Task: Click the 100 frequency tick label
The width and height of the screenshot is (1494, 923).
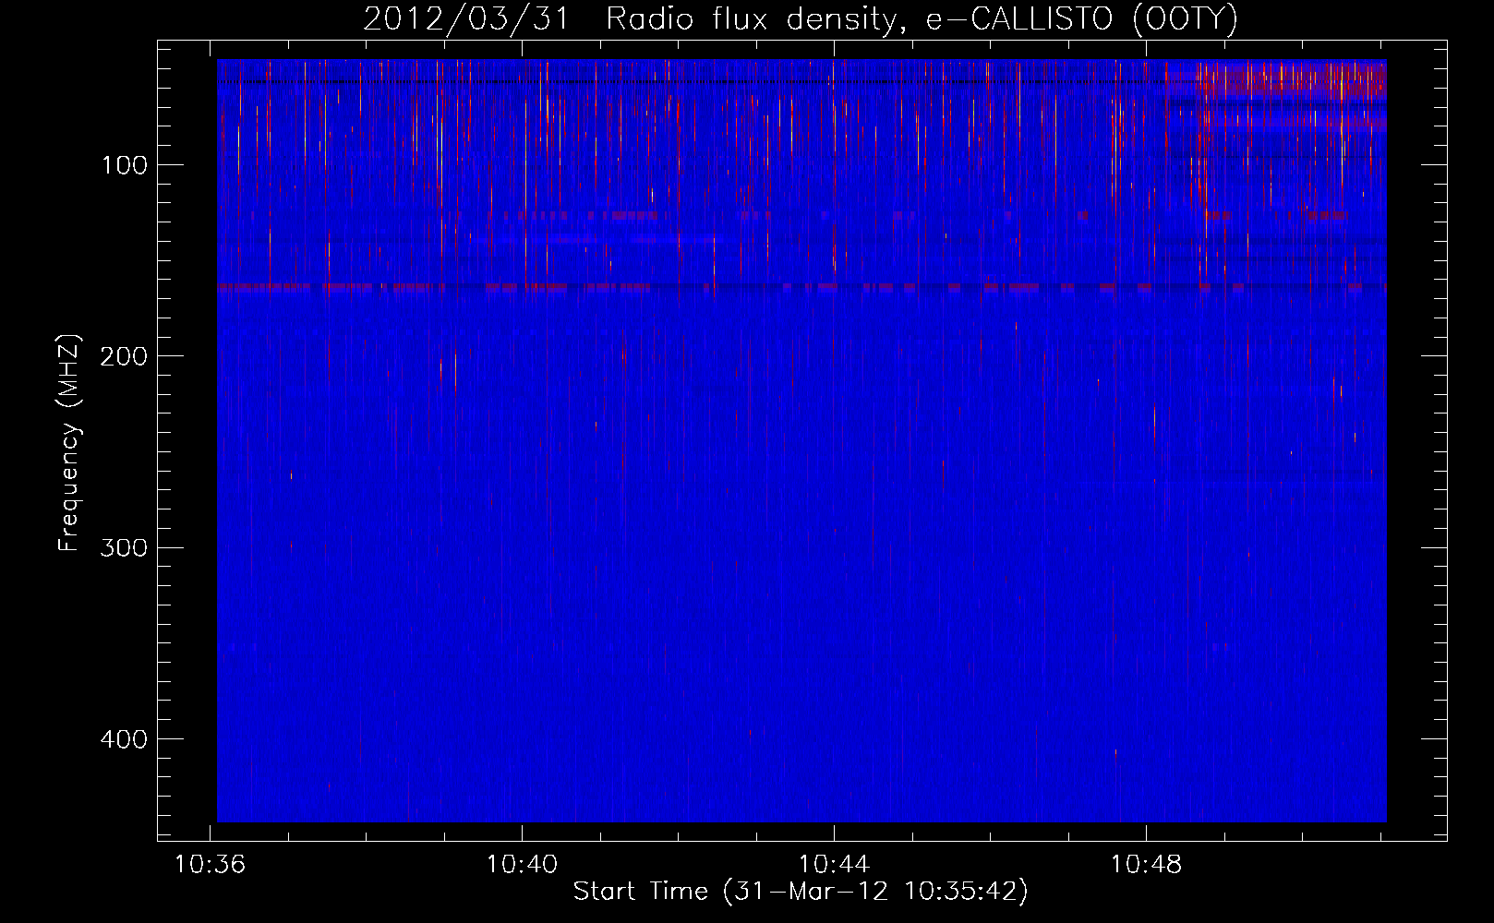Action: point(125,165)
